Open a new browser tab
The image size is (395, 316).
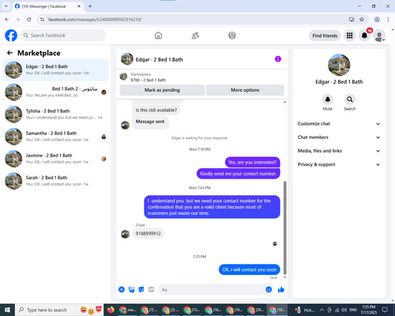tap(90, 6)
